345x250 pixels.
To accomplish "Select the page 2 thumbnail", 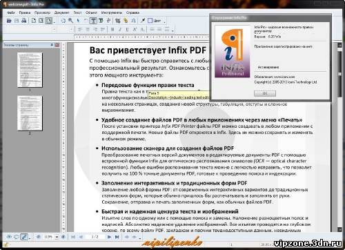I will pyautogui.click(x=30, y=113).
